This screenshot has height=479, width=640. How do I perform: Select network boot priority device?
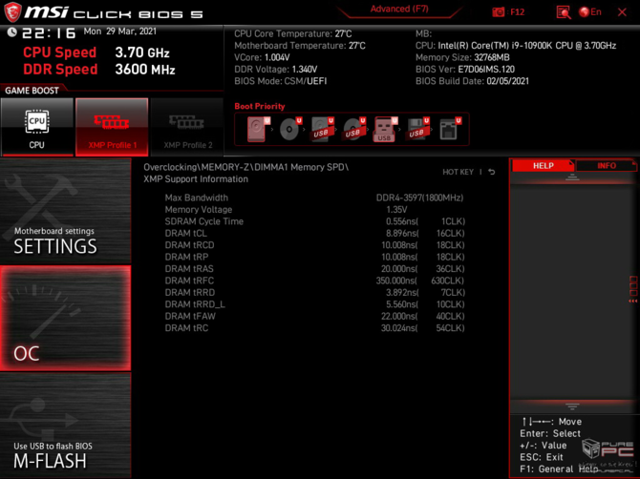coord(449,129)
